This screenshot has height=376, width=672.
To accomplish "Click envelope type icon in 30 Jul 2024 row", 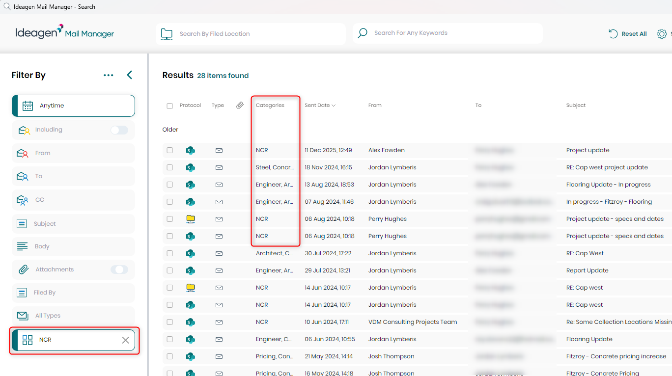I will 219,253.
